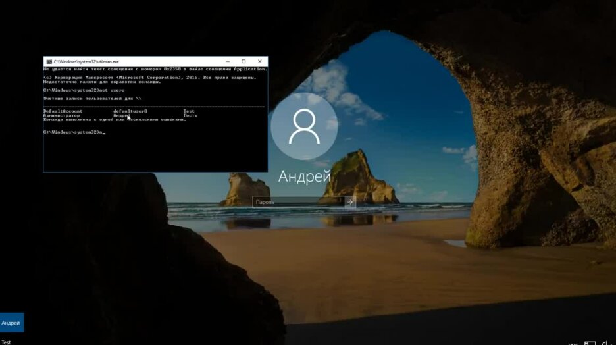616x345 pixels.
Task: Click the round user avatar picture
Action: click(x=305, y=126)
